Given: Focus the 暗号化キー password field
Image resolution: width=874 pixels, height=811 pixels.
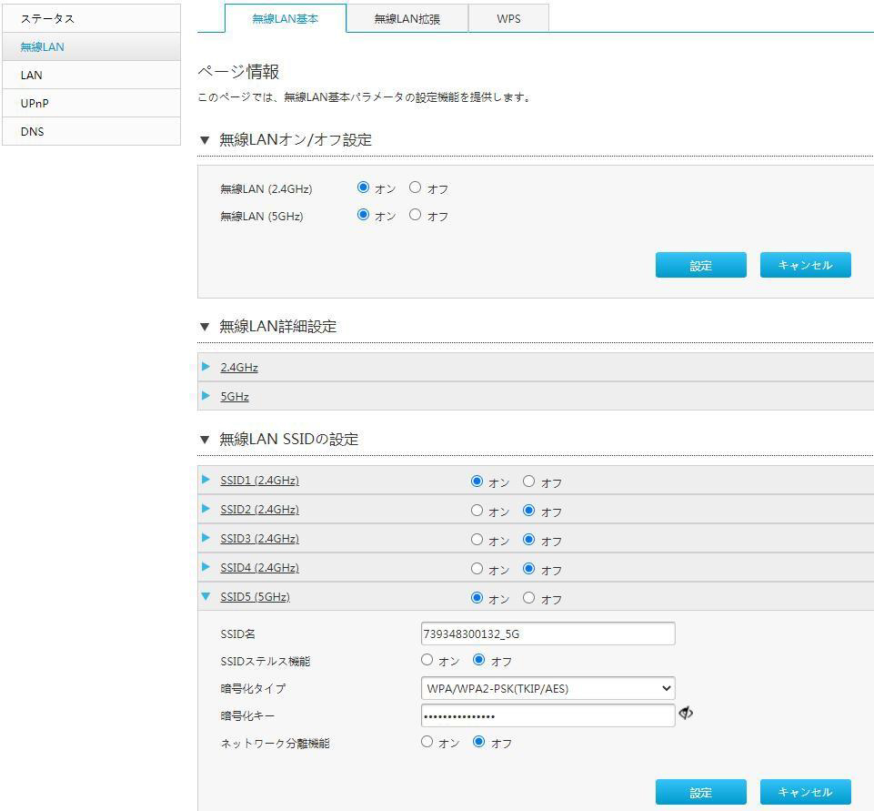Looking at the screenshot, I should [548, 715].
